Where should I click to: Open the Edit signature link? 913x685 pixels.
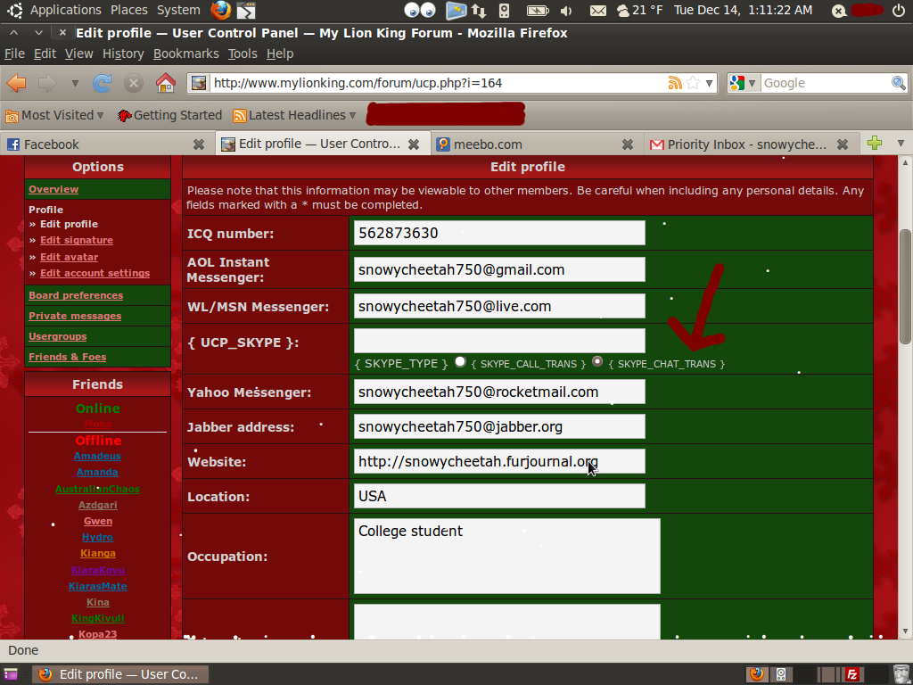point(77,240)
